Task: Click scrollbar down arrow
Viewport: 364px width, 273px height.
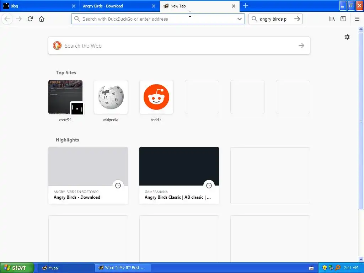Action: 361,259
